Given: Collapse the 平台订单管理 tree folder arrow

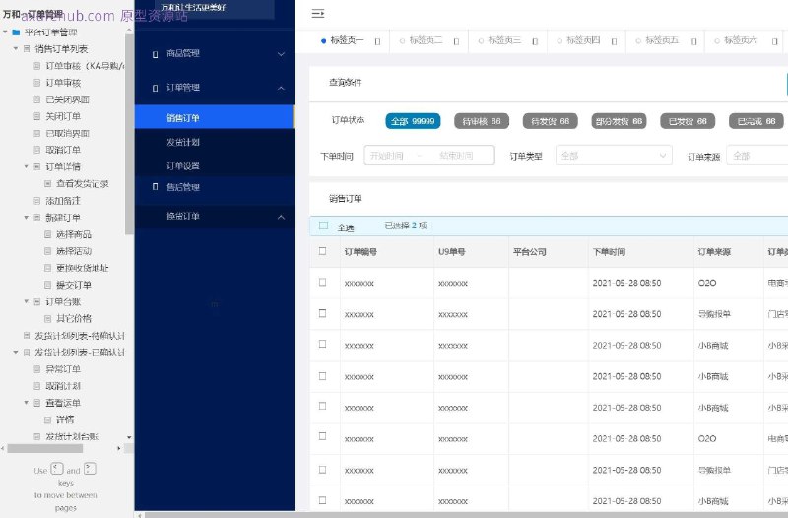Looking at the screenshot, I should [5, 32].
